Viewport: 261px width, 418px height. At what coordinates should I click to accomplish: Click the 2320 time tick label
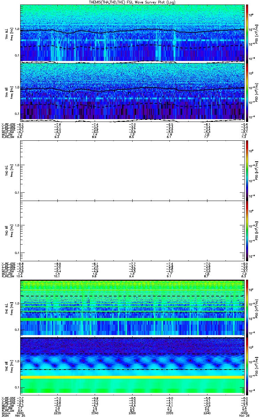[x=169, y=413]
